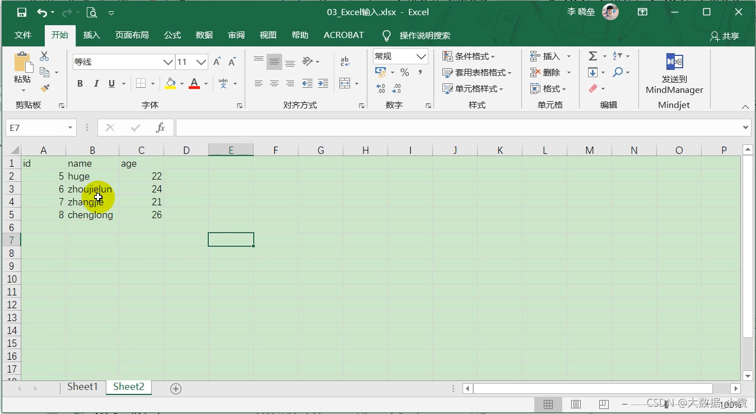
Task: Click the Fill down arrow icon
Action: pyautogui.click(x=592, y=72)
